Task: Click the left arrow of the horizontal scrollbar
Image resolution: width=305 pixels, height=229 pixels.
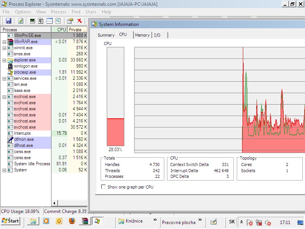Action: [x=54, y=203]
